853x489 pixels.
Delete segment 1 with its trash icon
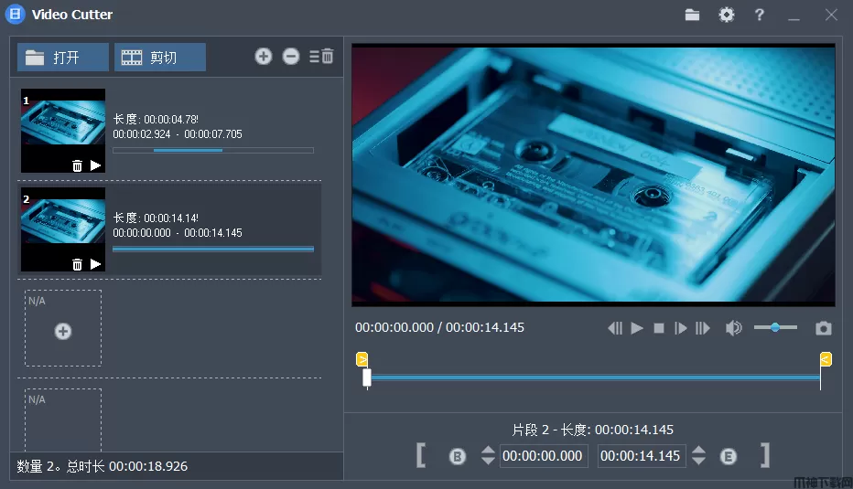[x=77, y=165]
